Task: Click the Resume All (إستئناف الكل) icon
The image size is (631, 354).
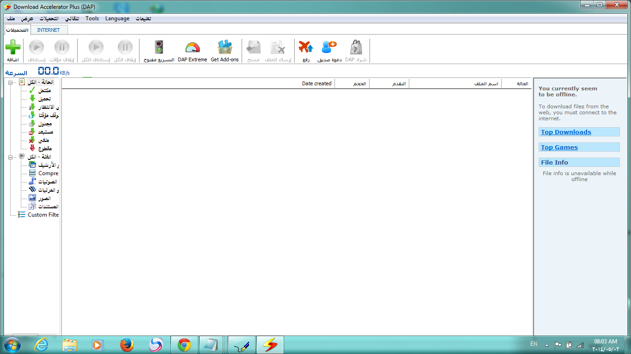Action: (96, 47)
